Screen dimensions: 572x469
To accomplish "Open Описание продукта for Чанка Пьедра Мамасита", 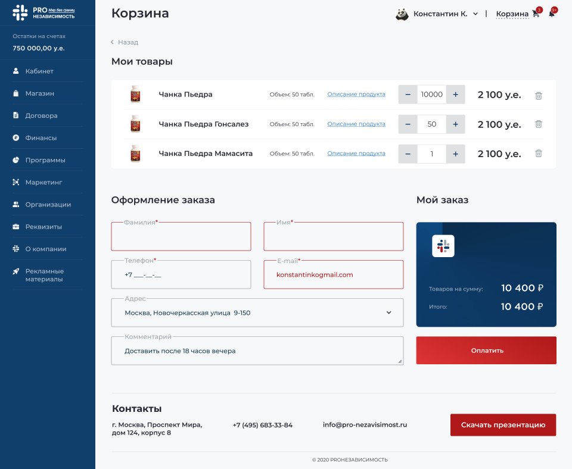I will click(x=356, y=154).
